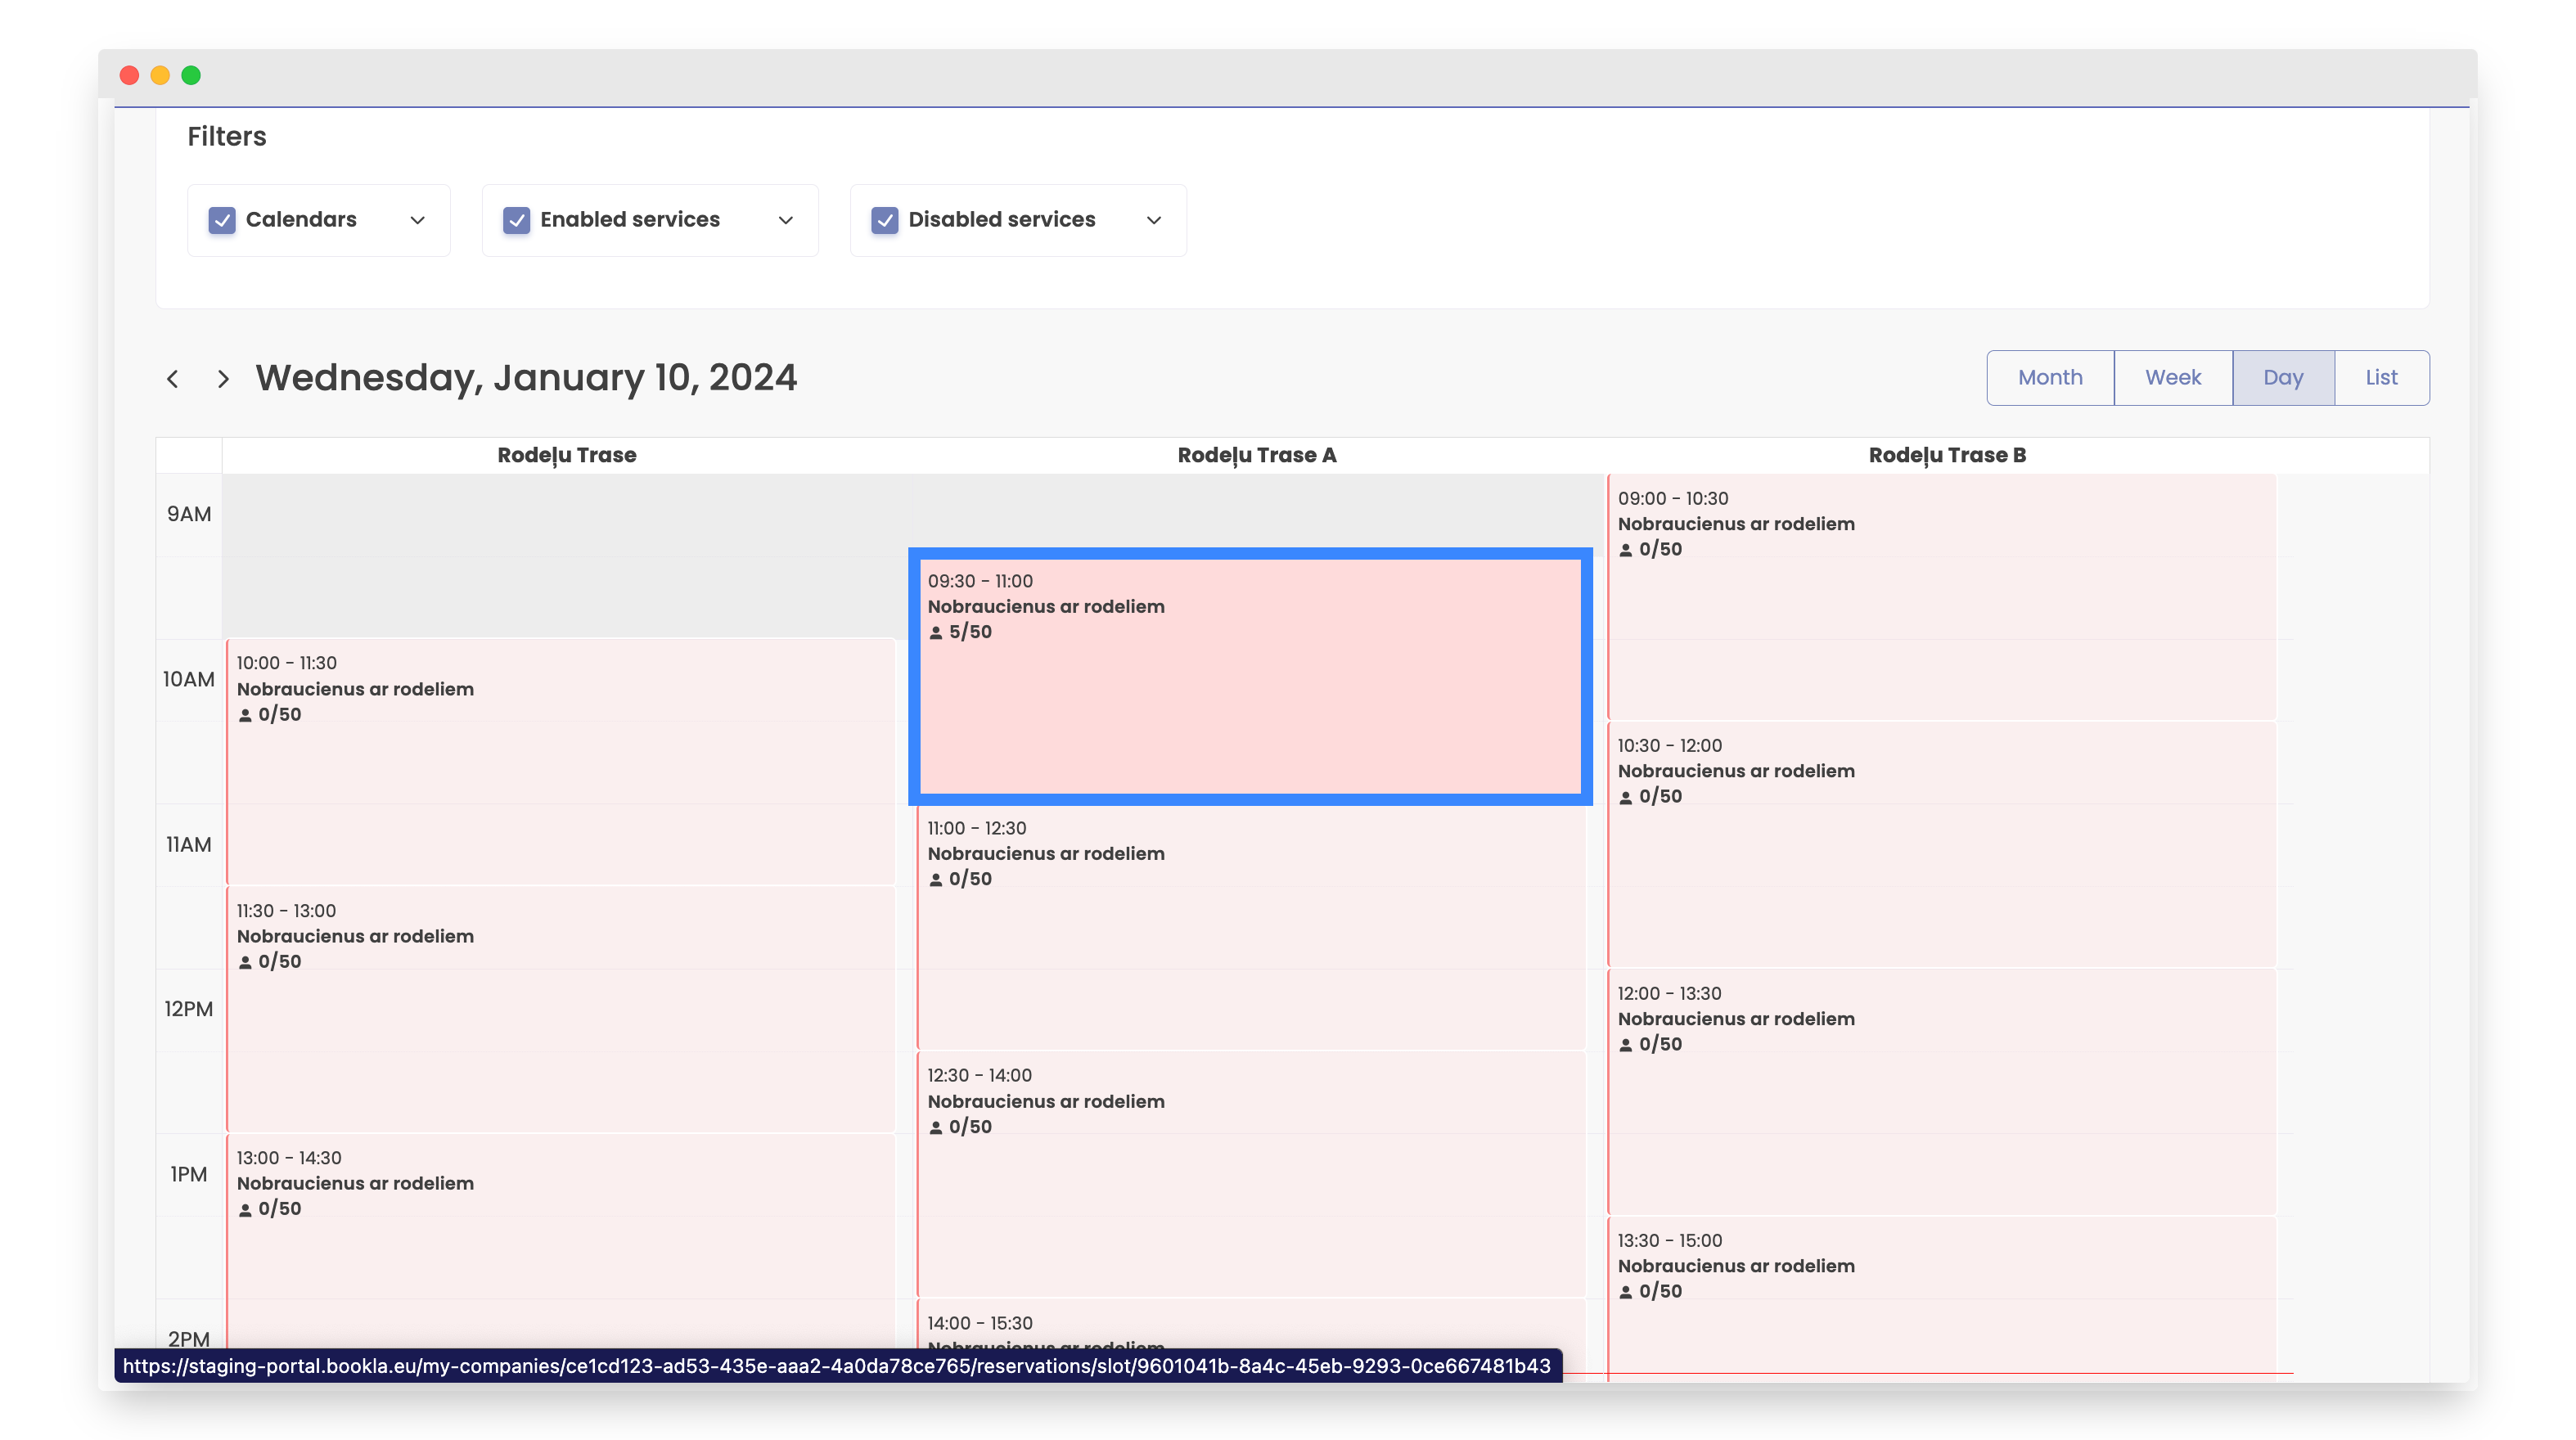Viewport: 2576px width, 1440px height.
Task: Go to previous day arrow
Action: tap(173, 379)
